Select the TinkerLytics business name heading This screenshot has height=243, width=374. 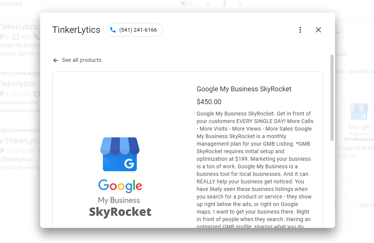[x=76, y=29]
